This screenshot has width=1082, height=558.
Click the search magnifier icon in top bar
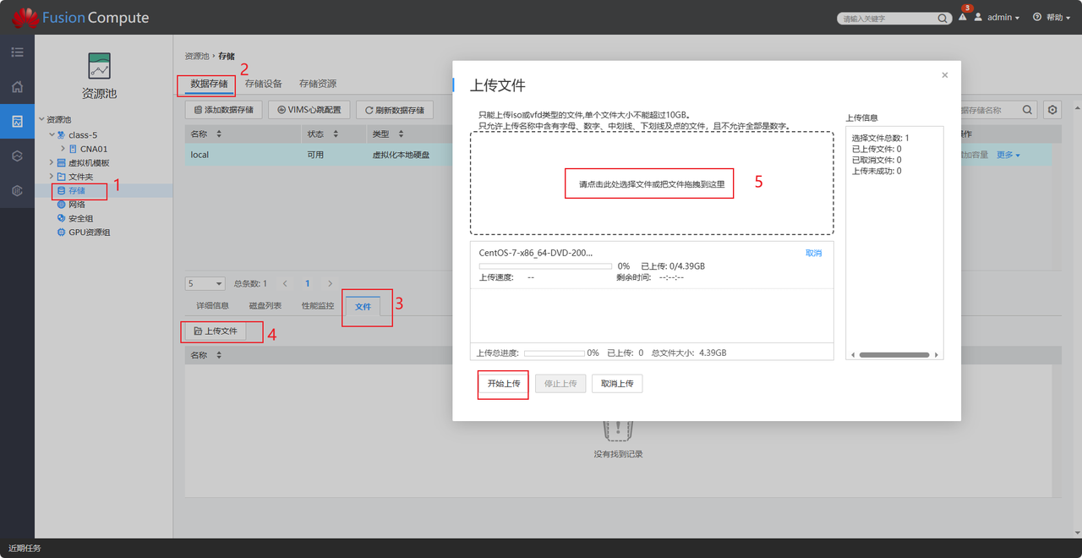pyautogui.click(x=943, y=19)
